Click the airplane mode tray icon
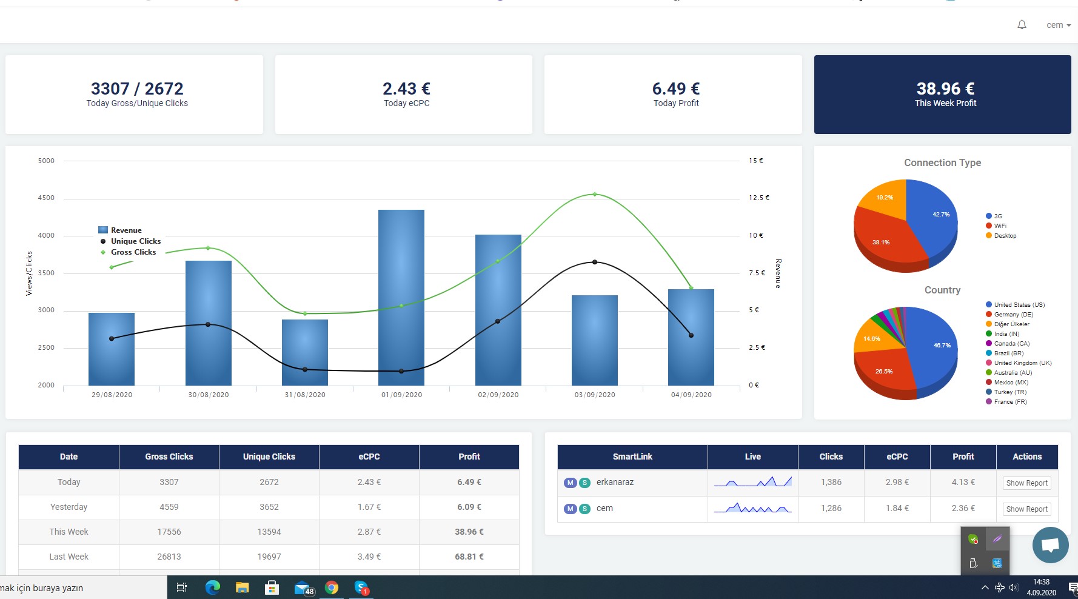Image resolution: width=1078 pixels, height=599 pixels. click(x=1000, y=587)
